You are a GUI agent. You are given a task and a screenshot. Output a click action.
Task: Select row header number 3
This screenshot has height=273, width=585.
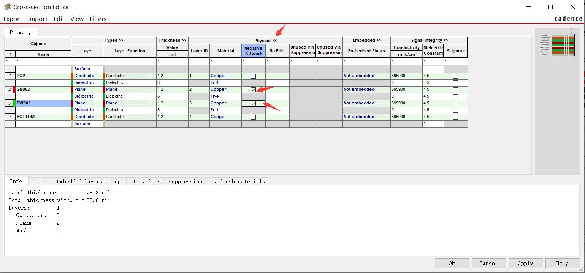10,103
